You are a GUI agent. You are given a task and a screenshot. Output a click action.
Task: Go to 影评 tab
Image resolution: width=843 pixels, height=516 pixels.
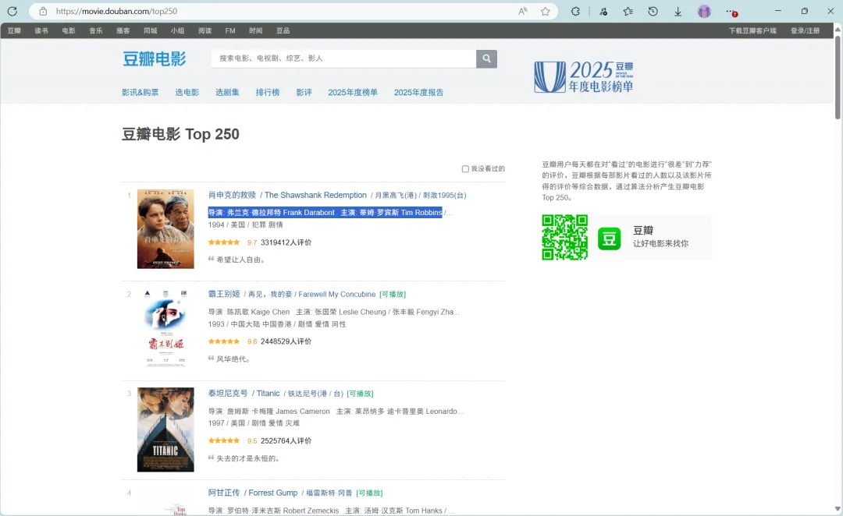[304, 92]
